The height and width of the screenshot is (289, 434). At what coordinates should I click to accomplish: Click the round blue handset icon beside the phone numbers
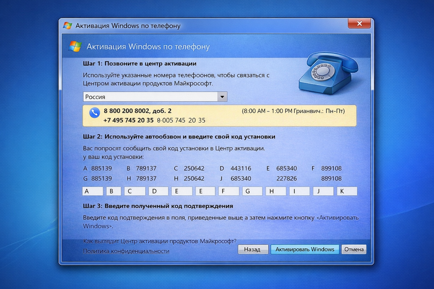click(x=94, y=112)
